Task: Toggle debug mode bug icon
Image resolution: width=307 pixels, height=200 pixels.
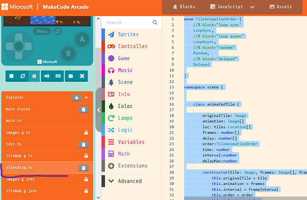Action: click(34, 76)
